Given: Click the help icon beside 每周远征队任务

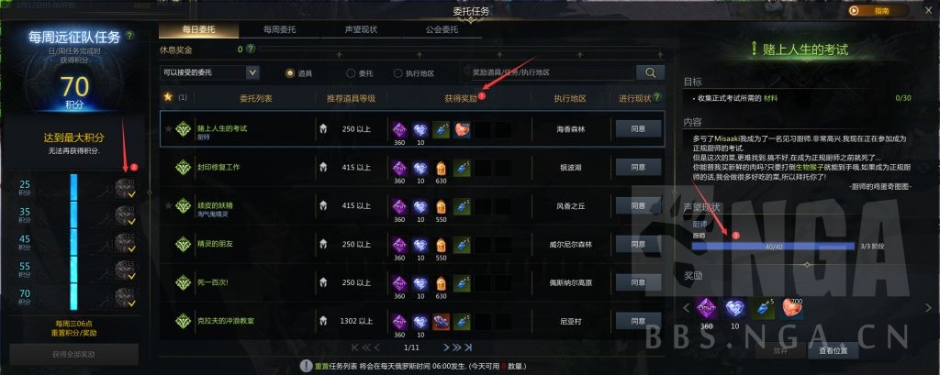Looking at the screenshot, I should (129, 36).
